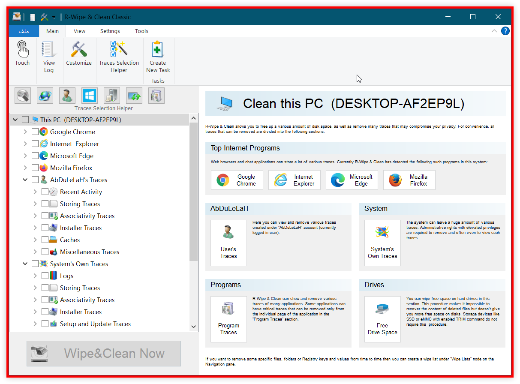Click the monitor with green arrows helper icon
Image resolution: width=520 pixels, height=384 pixels.
pos(134,96)
